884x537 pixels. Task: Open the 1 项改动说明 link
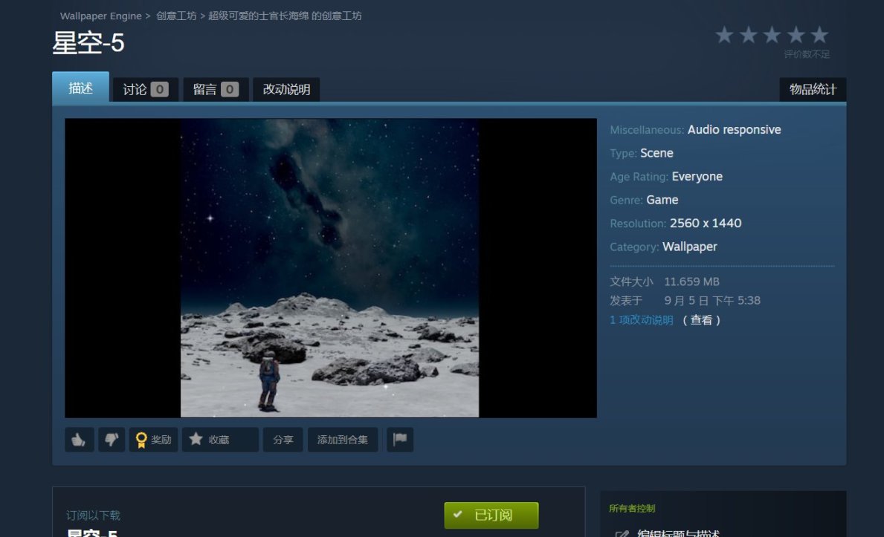click(x=642, y=320)
